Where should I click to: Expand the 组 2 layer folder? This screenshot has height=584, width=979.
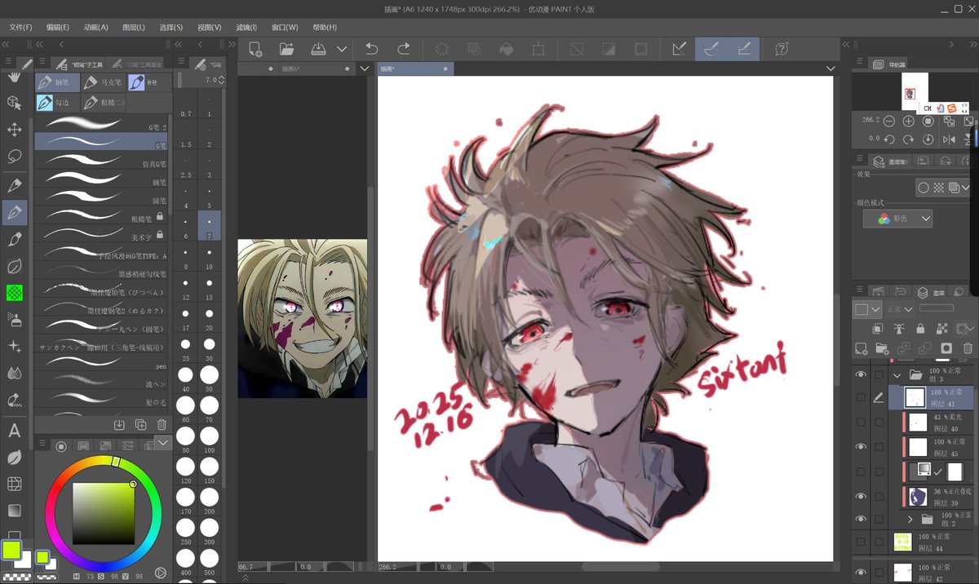[910, 519]
